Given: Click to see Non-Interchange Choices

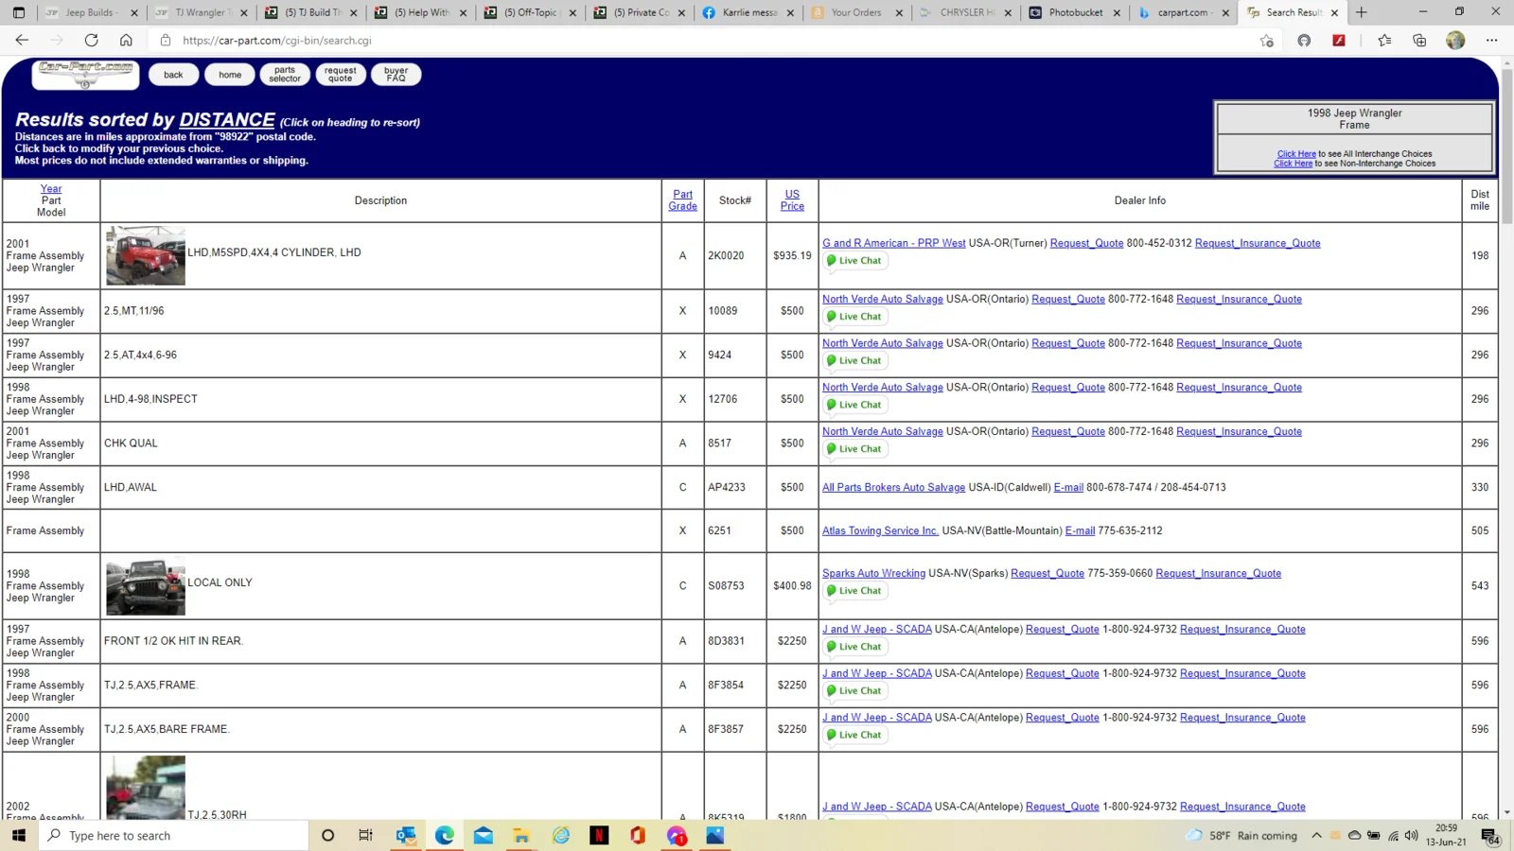Looking at the screenshot, I should (x=1293, y=164).
